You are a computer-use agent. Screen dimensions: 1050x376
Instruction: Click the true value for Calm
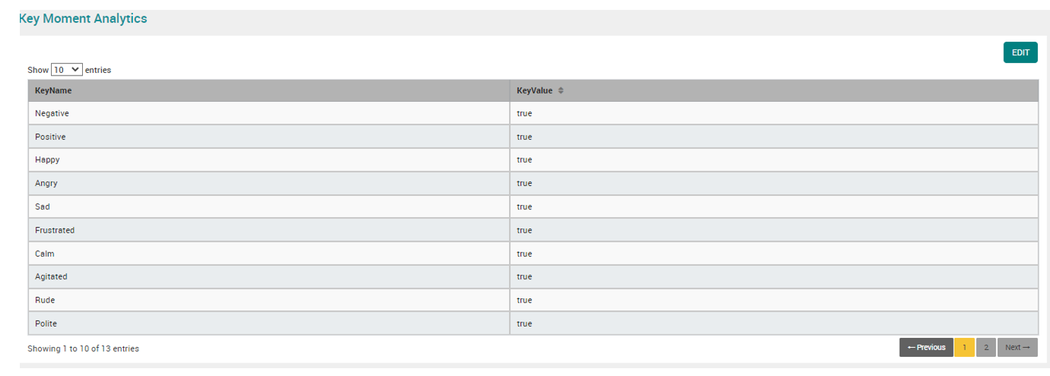(x=524, y=253)
